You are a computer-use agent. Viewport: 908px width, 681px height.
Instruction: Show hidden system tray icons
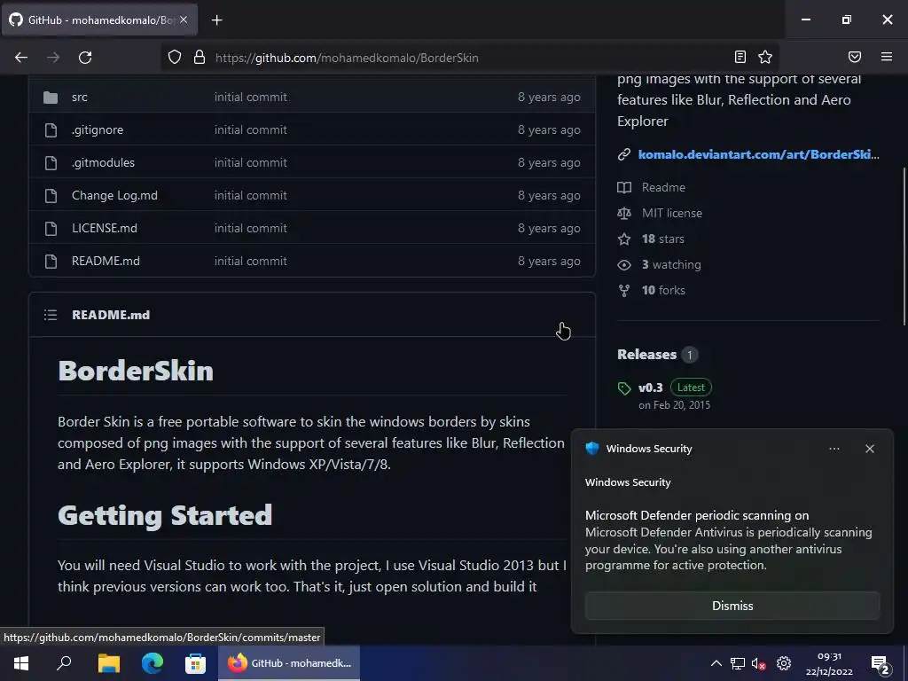click(x=716, y=663)
